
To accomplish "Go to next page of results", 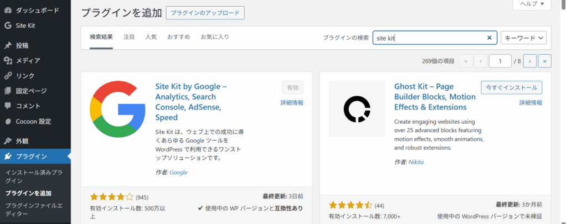I will [530, 61].
